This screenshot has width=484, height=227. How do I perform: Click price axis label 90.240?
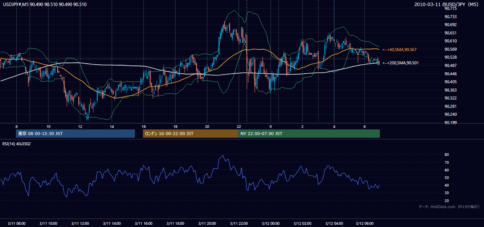[x=451, y=114]
